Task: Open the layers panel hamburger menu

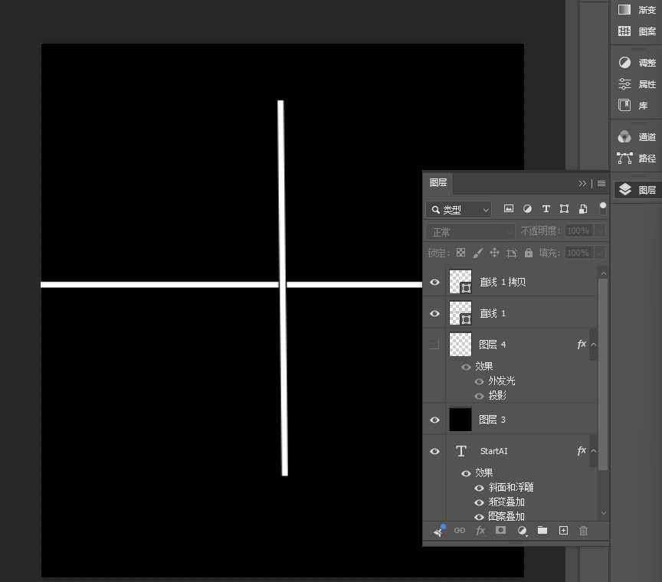Action: [x=601, y=183]
